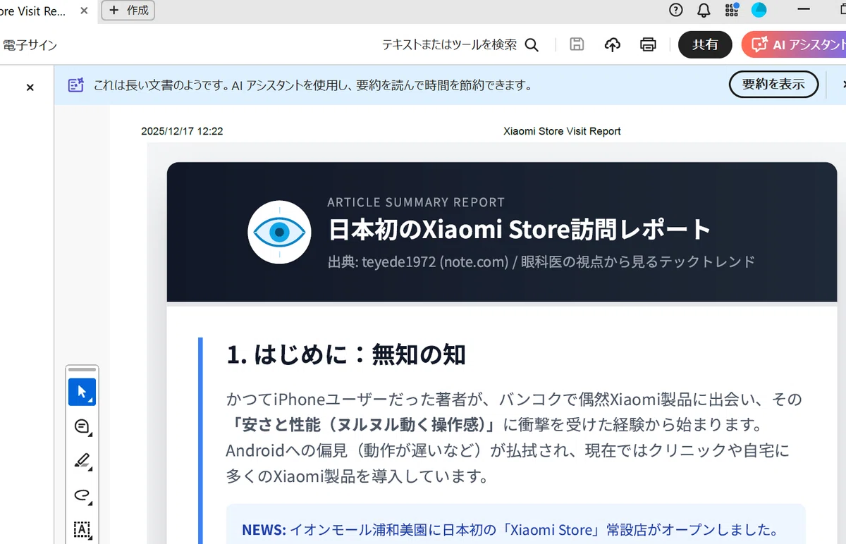Upload file using cloud arrow icon
The image size is (846, 544).
(x=613, y=44)
